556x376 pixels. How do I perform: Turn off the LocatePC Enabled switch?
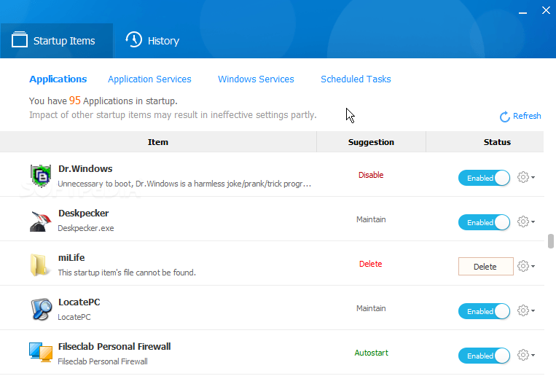(484, 311)
